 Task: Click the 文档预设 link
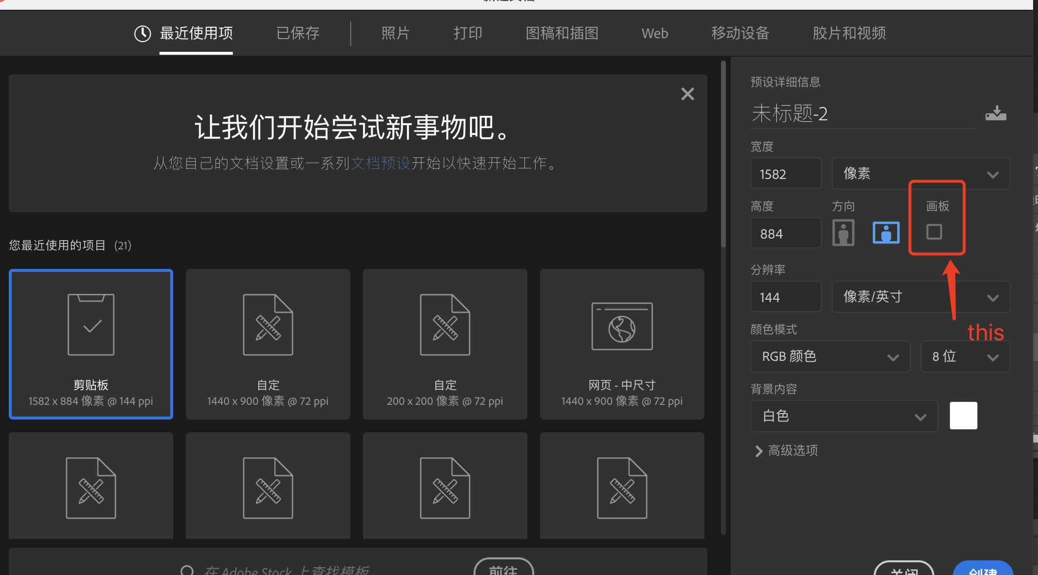(381, 163)
